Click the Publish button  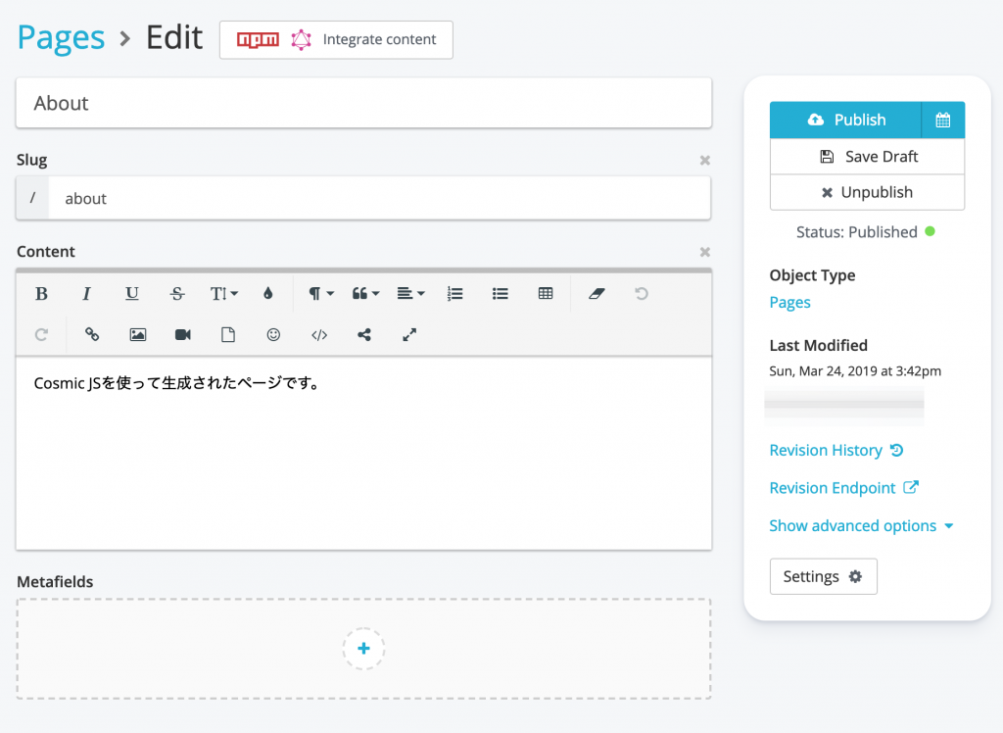click(845, 120)
